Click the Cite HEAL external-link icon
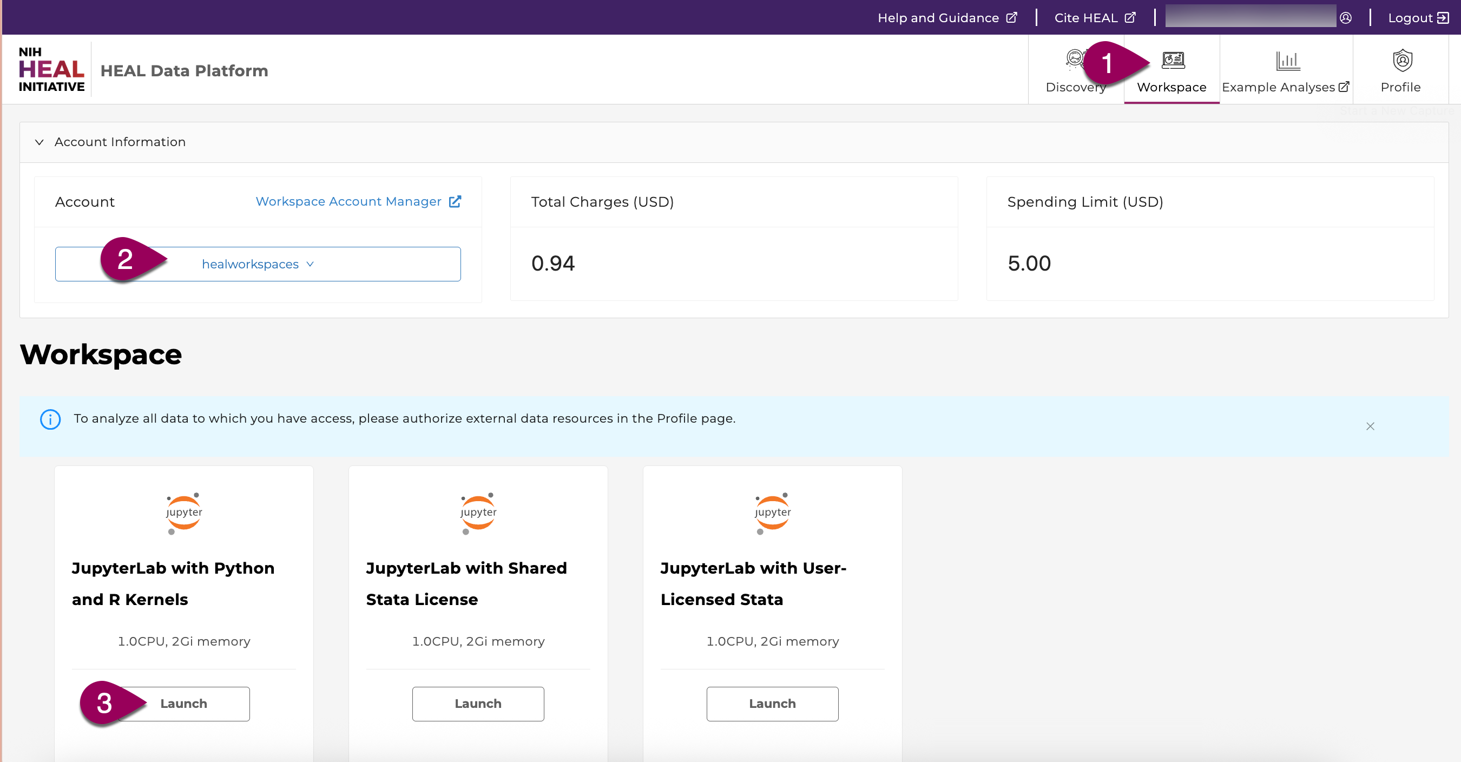This screenshot has height=762, width=1461. [x=1130, y=18]
